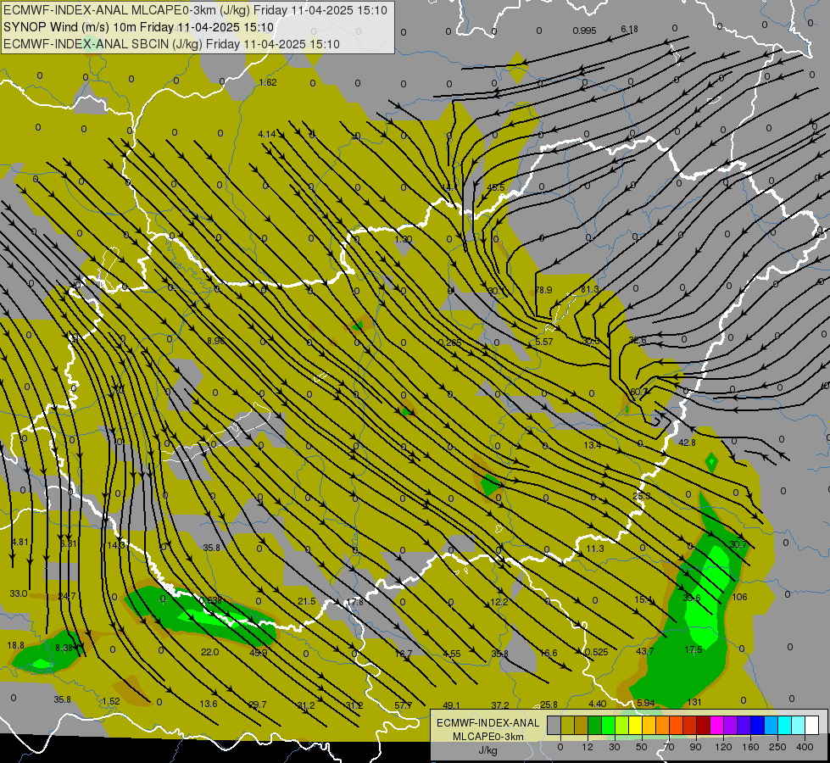Click the SYNOP Wind 10m title line

(x=139, y=27)
